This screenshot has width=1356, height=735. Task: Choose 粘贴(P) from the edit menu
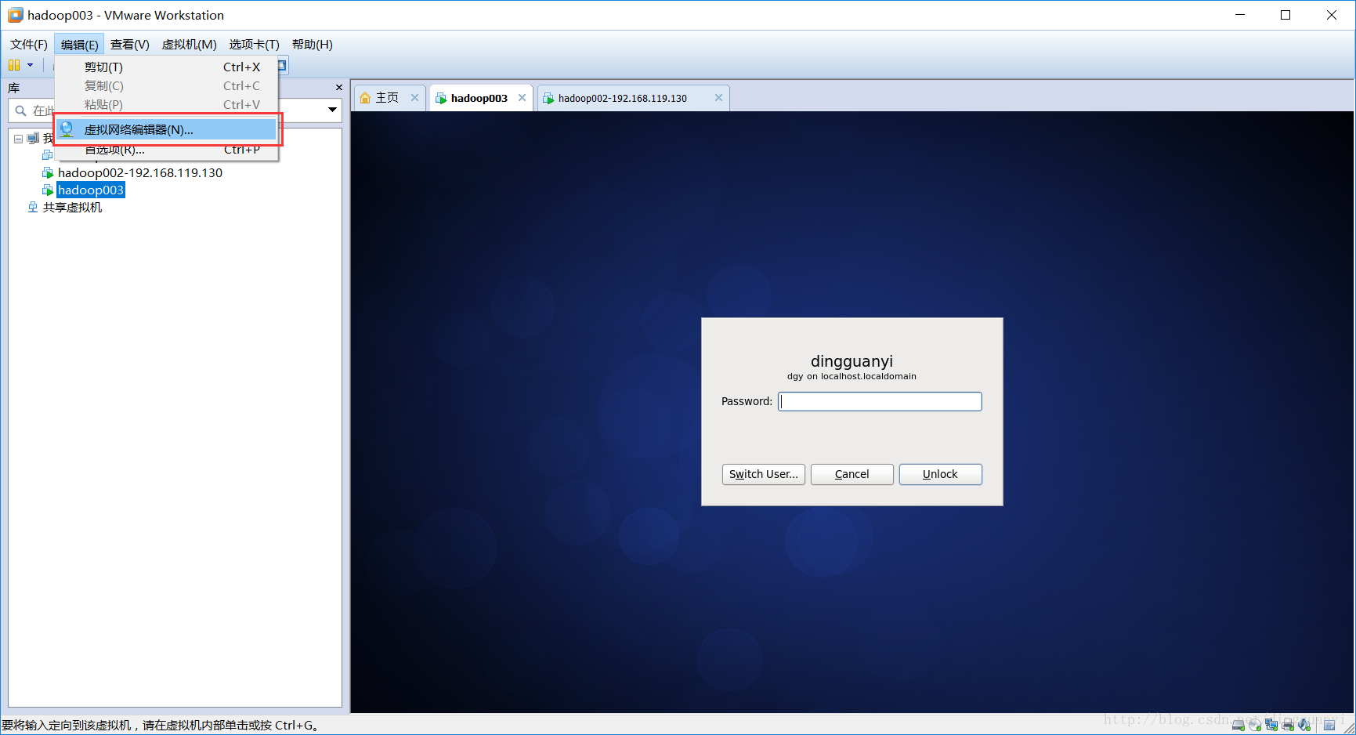pos(166,105)
